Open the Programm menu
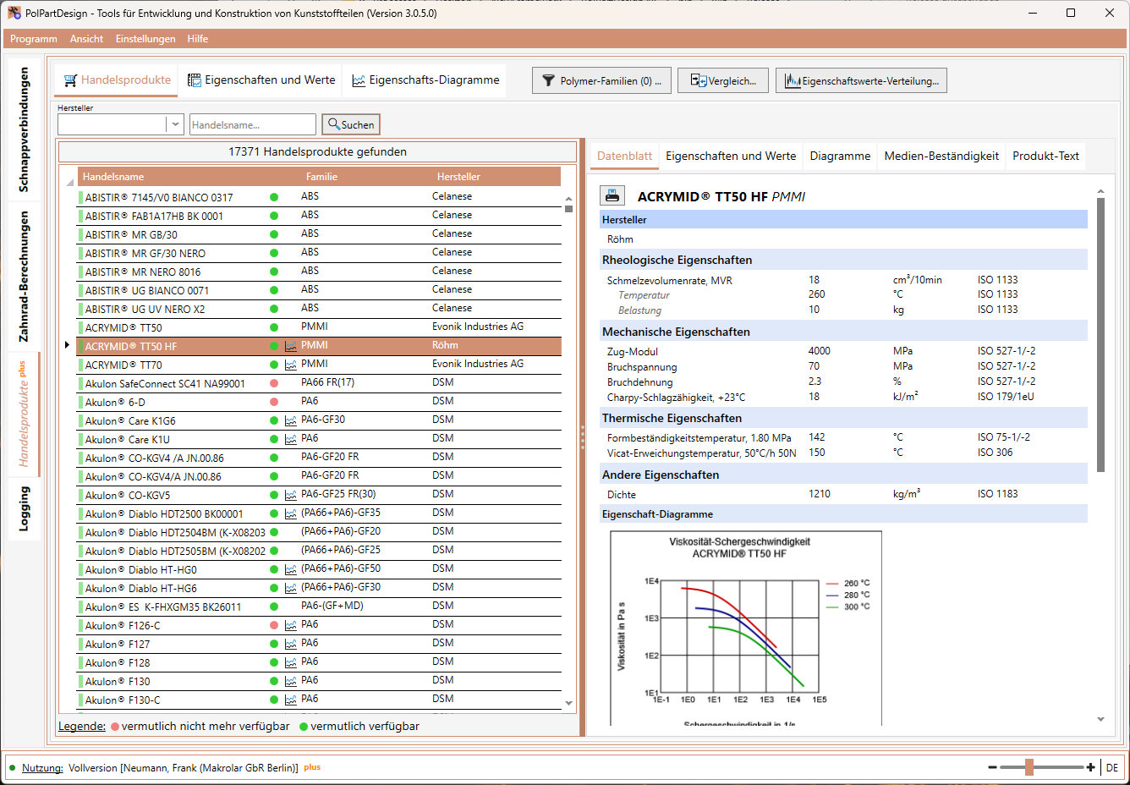Viewport: 1130px width, 785px height. tap(34, 39)
